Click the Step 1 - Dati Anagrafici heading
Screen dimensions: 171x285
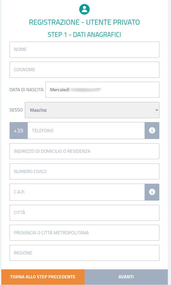[84, 34]
